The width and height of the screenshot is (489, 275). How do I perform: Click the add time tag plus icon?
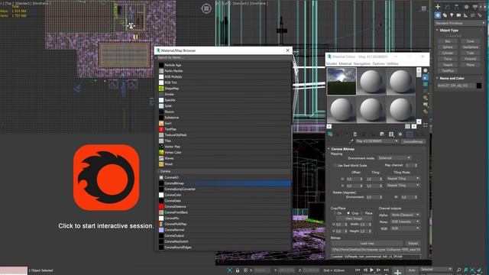pyautogui.click(x=397, y=272)
